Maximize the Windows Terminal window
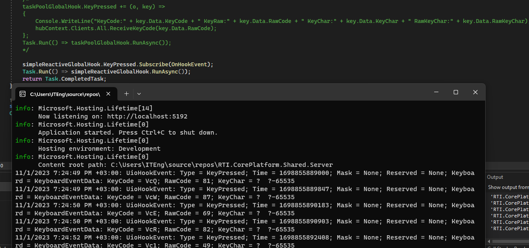This screenshot has width=529, height=248. coord(455,92)
